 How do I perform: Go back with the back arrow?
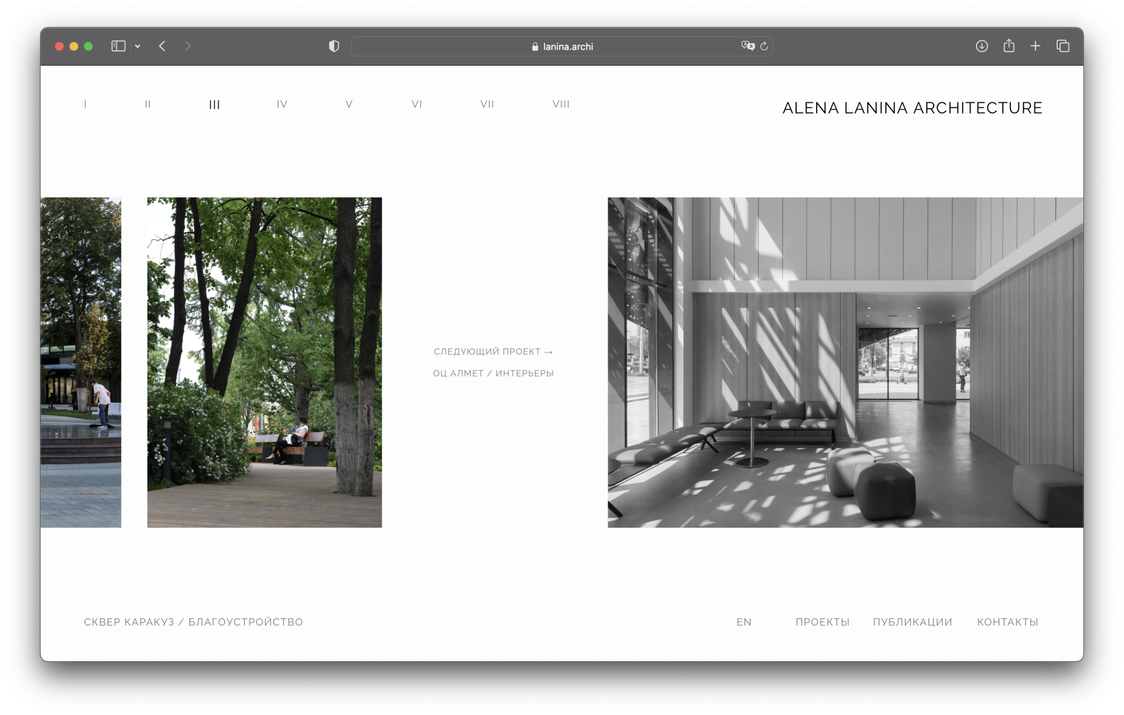tap(162, 46)
